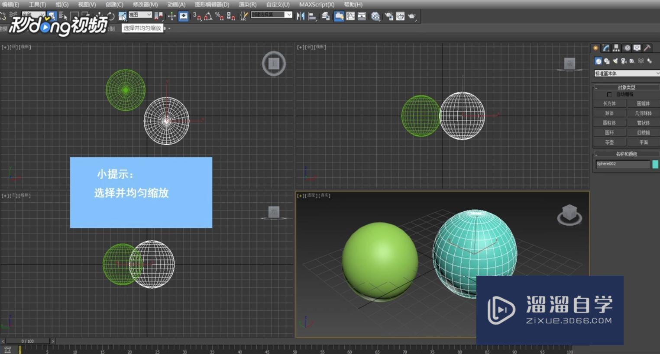Click the Mirror tool icon
This screenshot has width=660, height=354.
301,16
